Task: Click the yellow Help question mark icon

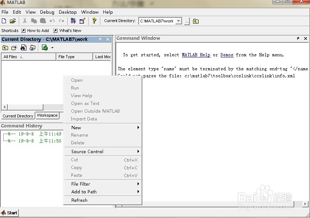Action: (x=94, y=21)
